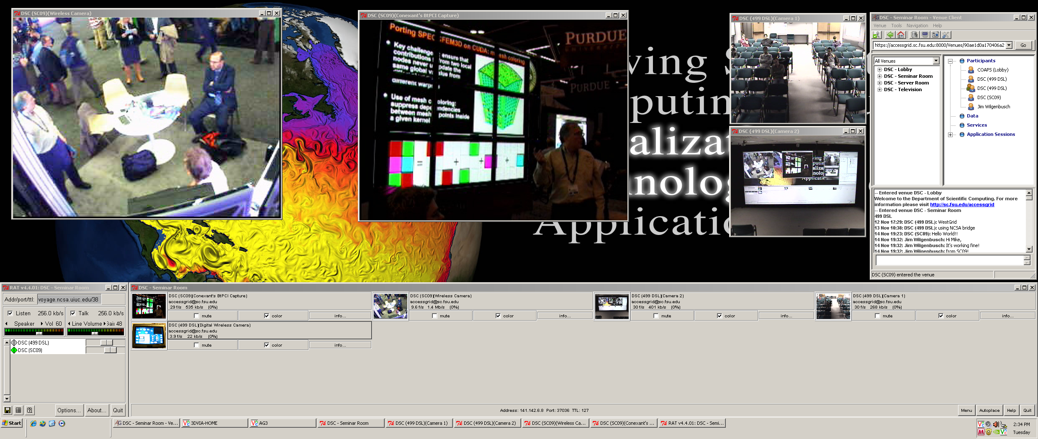Click the audio enable icon with green checkmark

(x=877, y=35)
